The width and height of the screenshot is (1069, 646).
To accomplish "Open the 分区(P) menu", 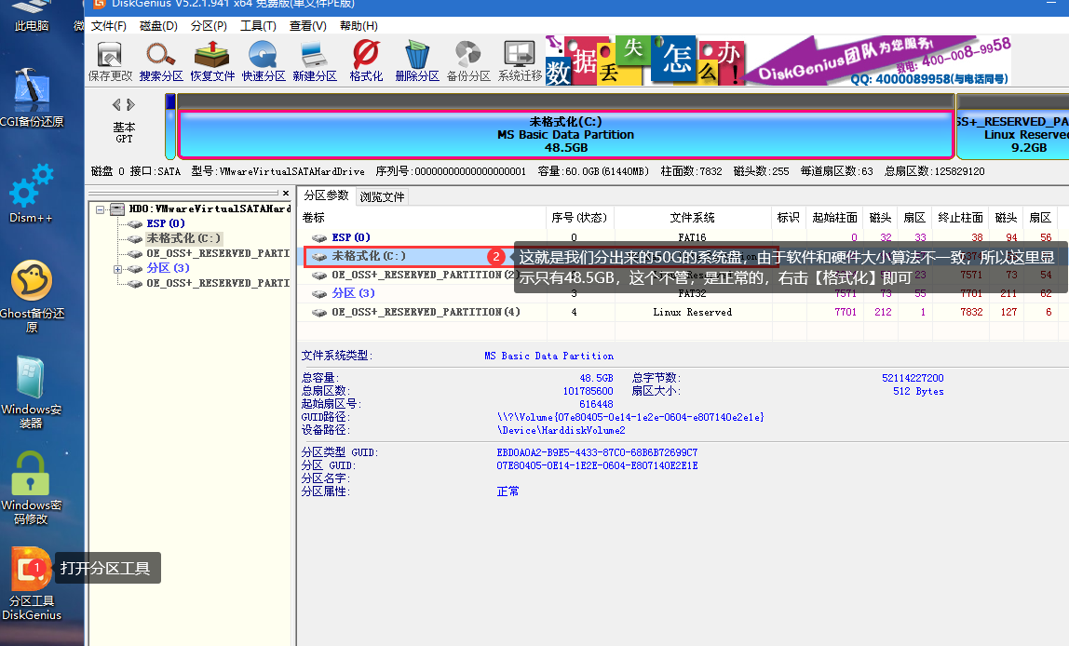I will point(208,25).
